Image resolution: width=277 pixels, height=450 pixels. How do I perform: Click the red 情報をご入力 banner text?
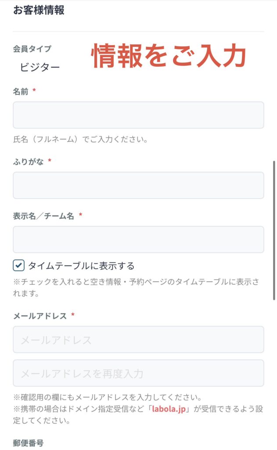pos(169,56)
